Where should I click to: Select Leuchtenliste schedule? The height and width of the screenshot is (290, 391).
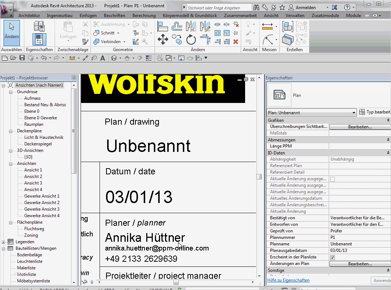(30, 261)
